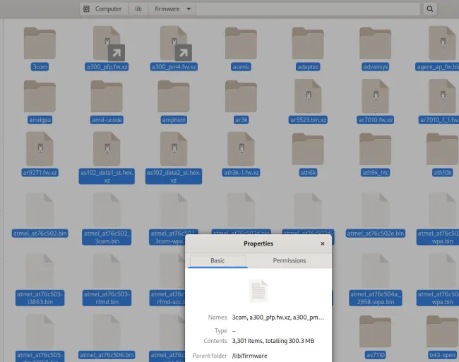The image size is (459, 362).
Task: Close the Properties dialog
Action: pos(322,243)
